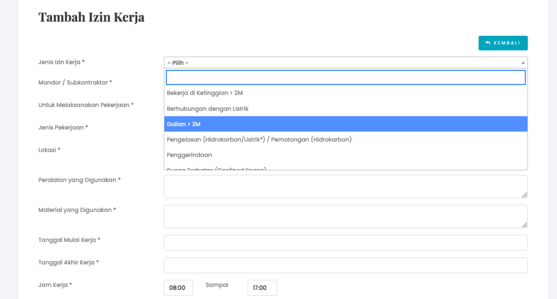
Task: Focus the Material yang Digunakan textarea
Action: tap(345, 216)
